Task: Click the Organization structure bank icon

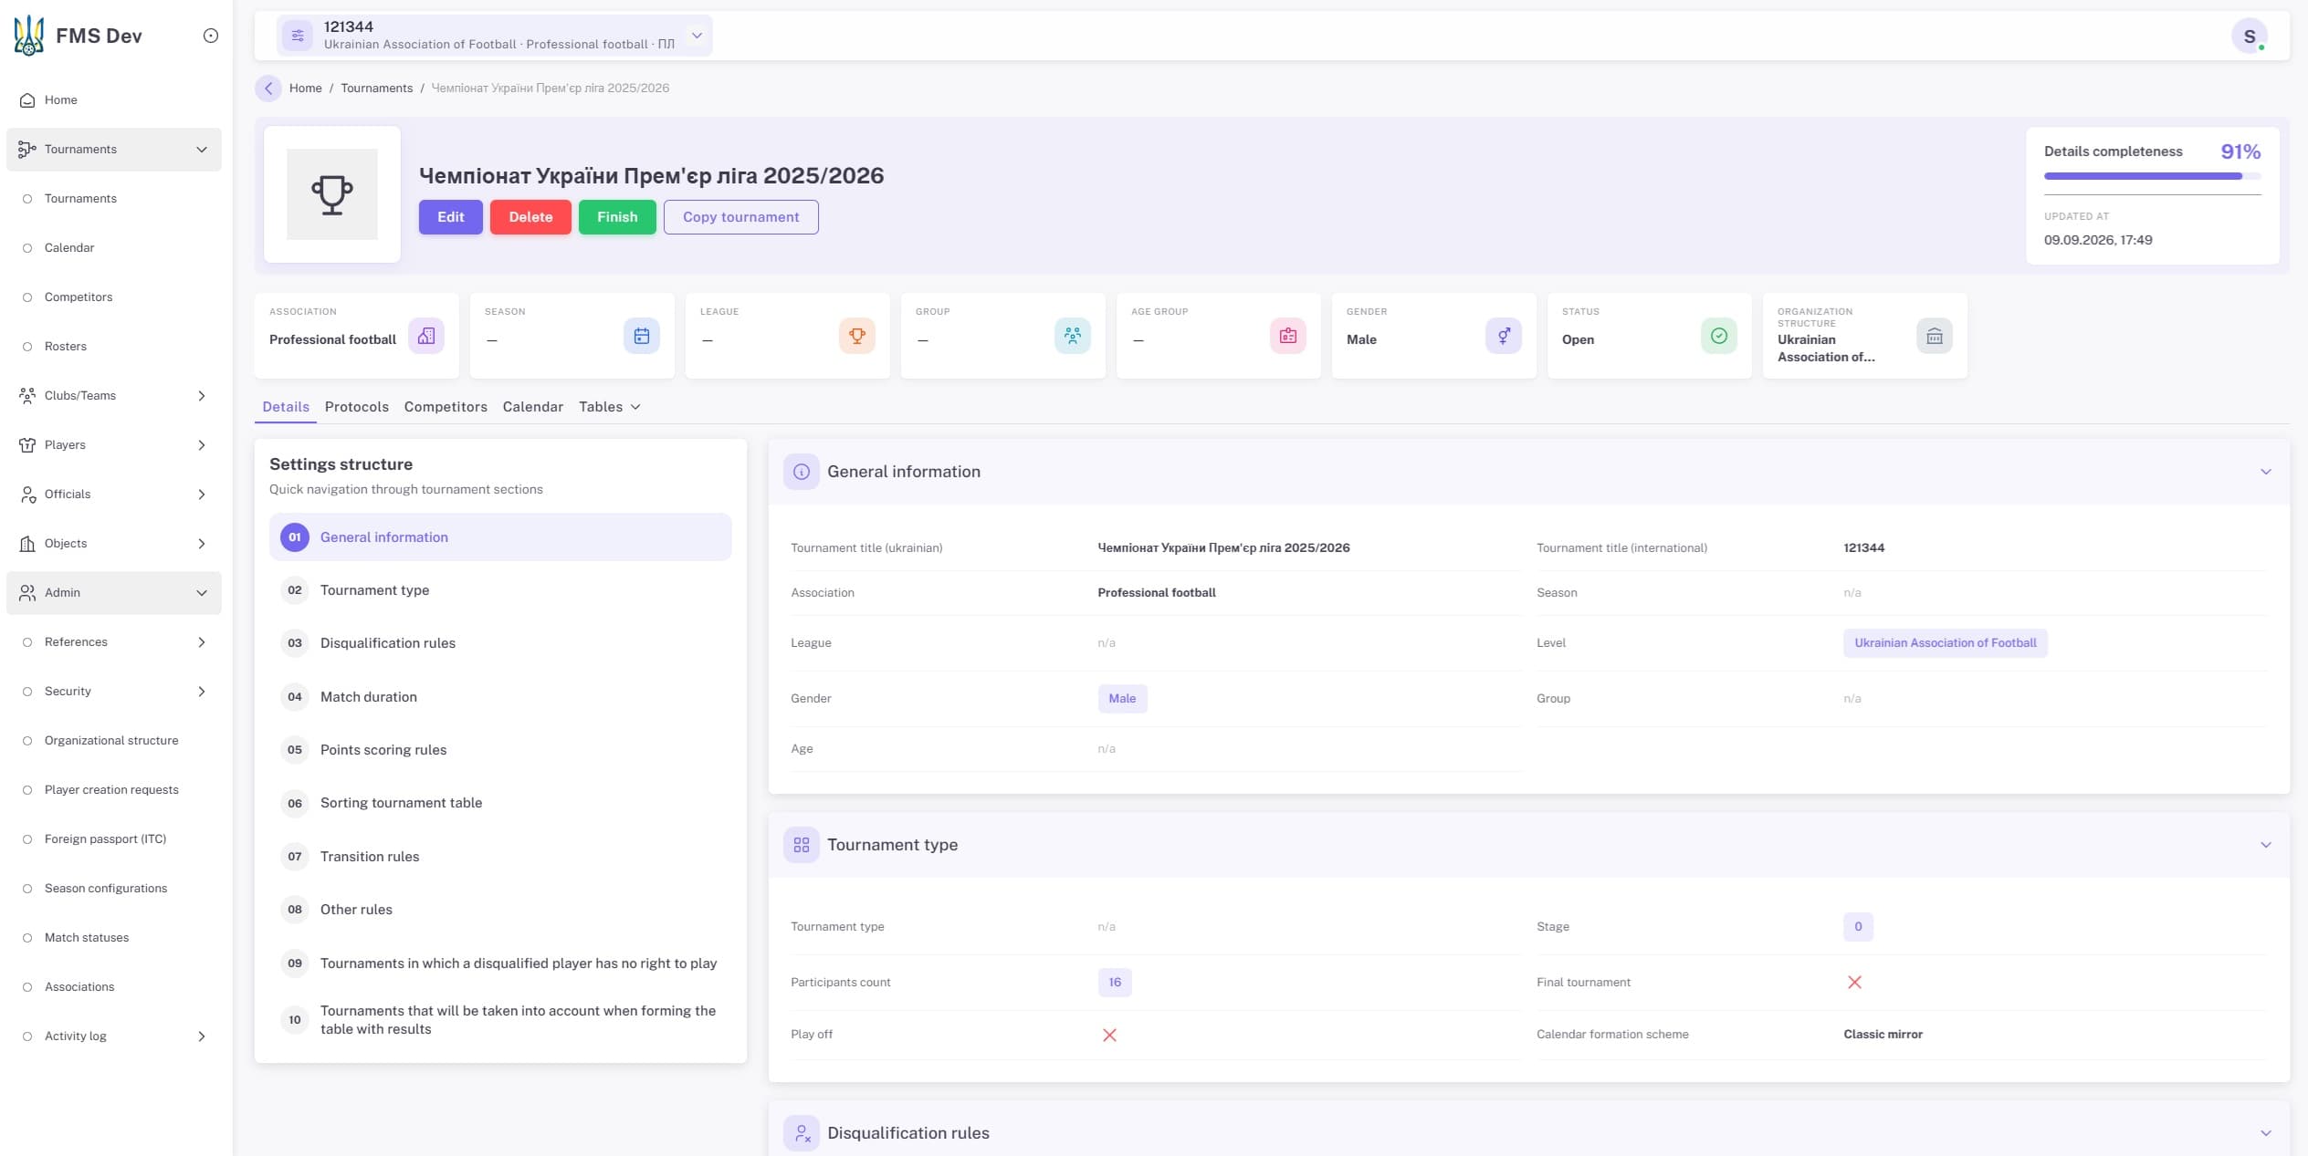Action: pos(1935,336)
